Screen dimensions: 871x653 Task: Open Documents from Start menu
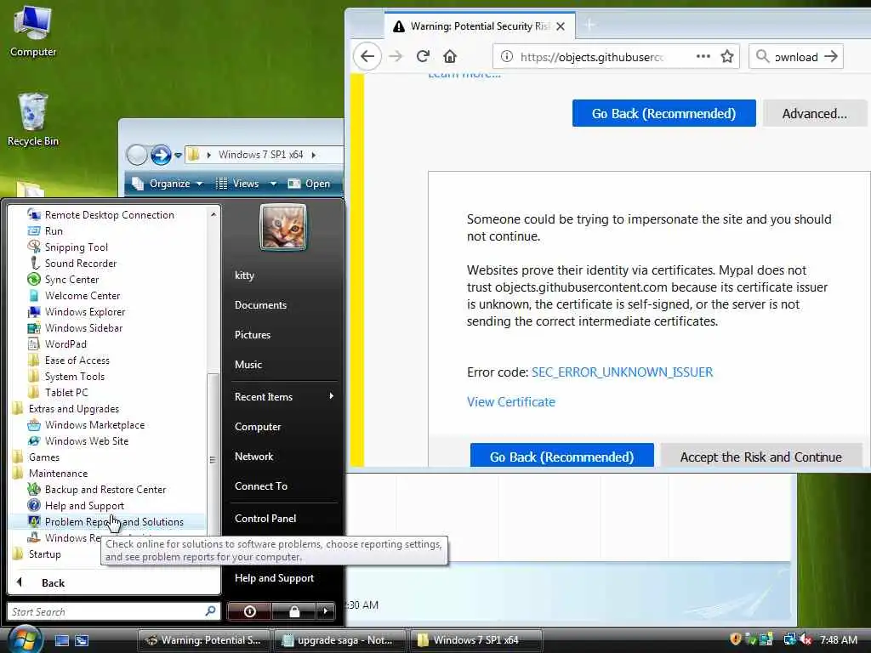[x=260, y=305]
